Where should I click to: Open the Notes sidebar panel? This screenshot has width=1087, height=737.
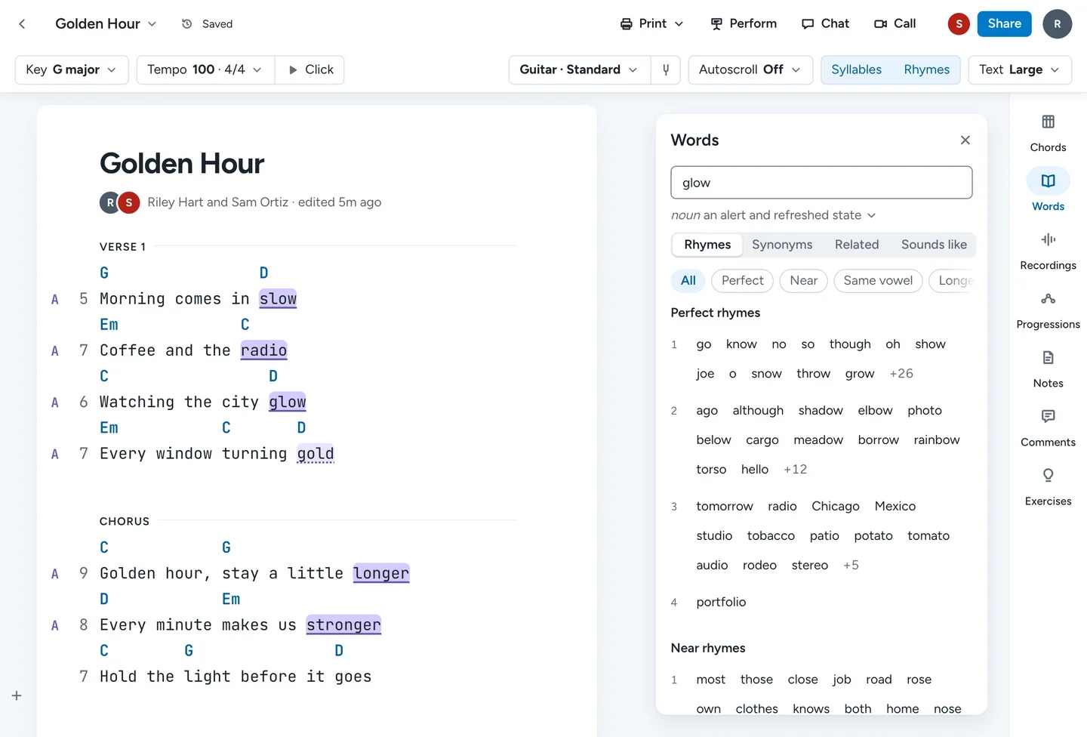tap(1048, 368)
